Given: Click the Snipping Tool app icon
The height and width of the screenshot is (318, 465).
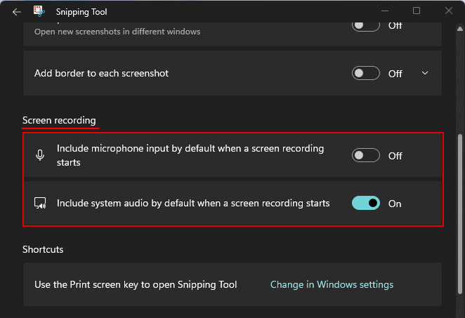Looking at the screenshot, I should [x=39, y=11].
